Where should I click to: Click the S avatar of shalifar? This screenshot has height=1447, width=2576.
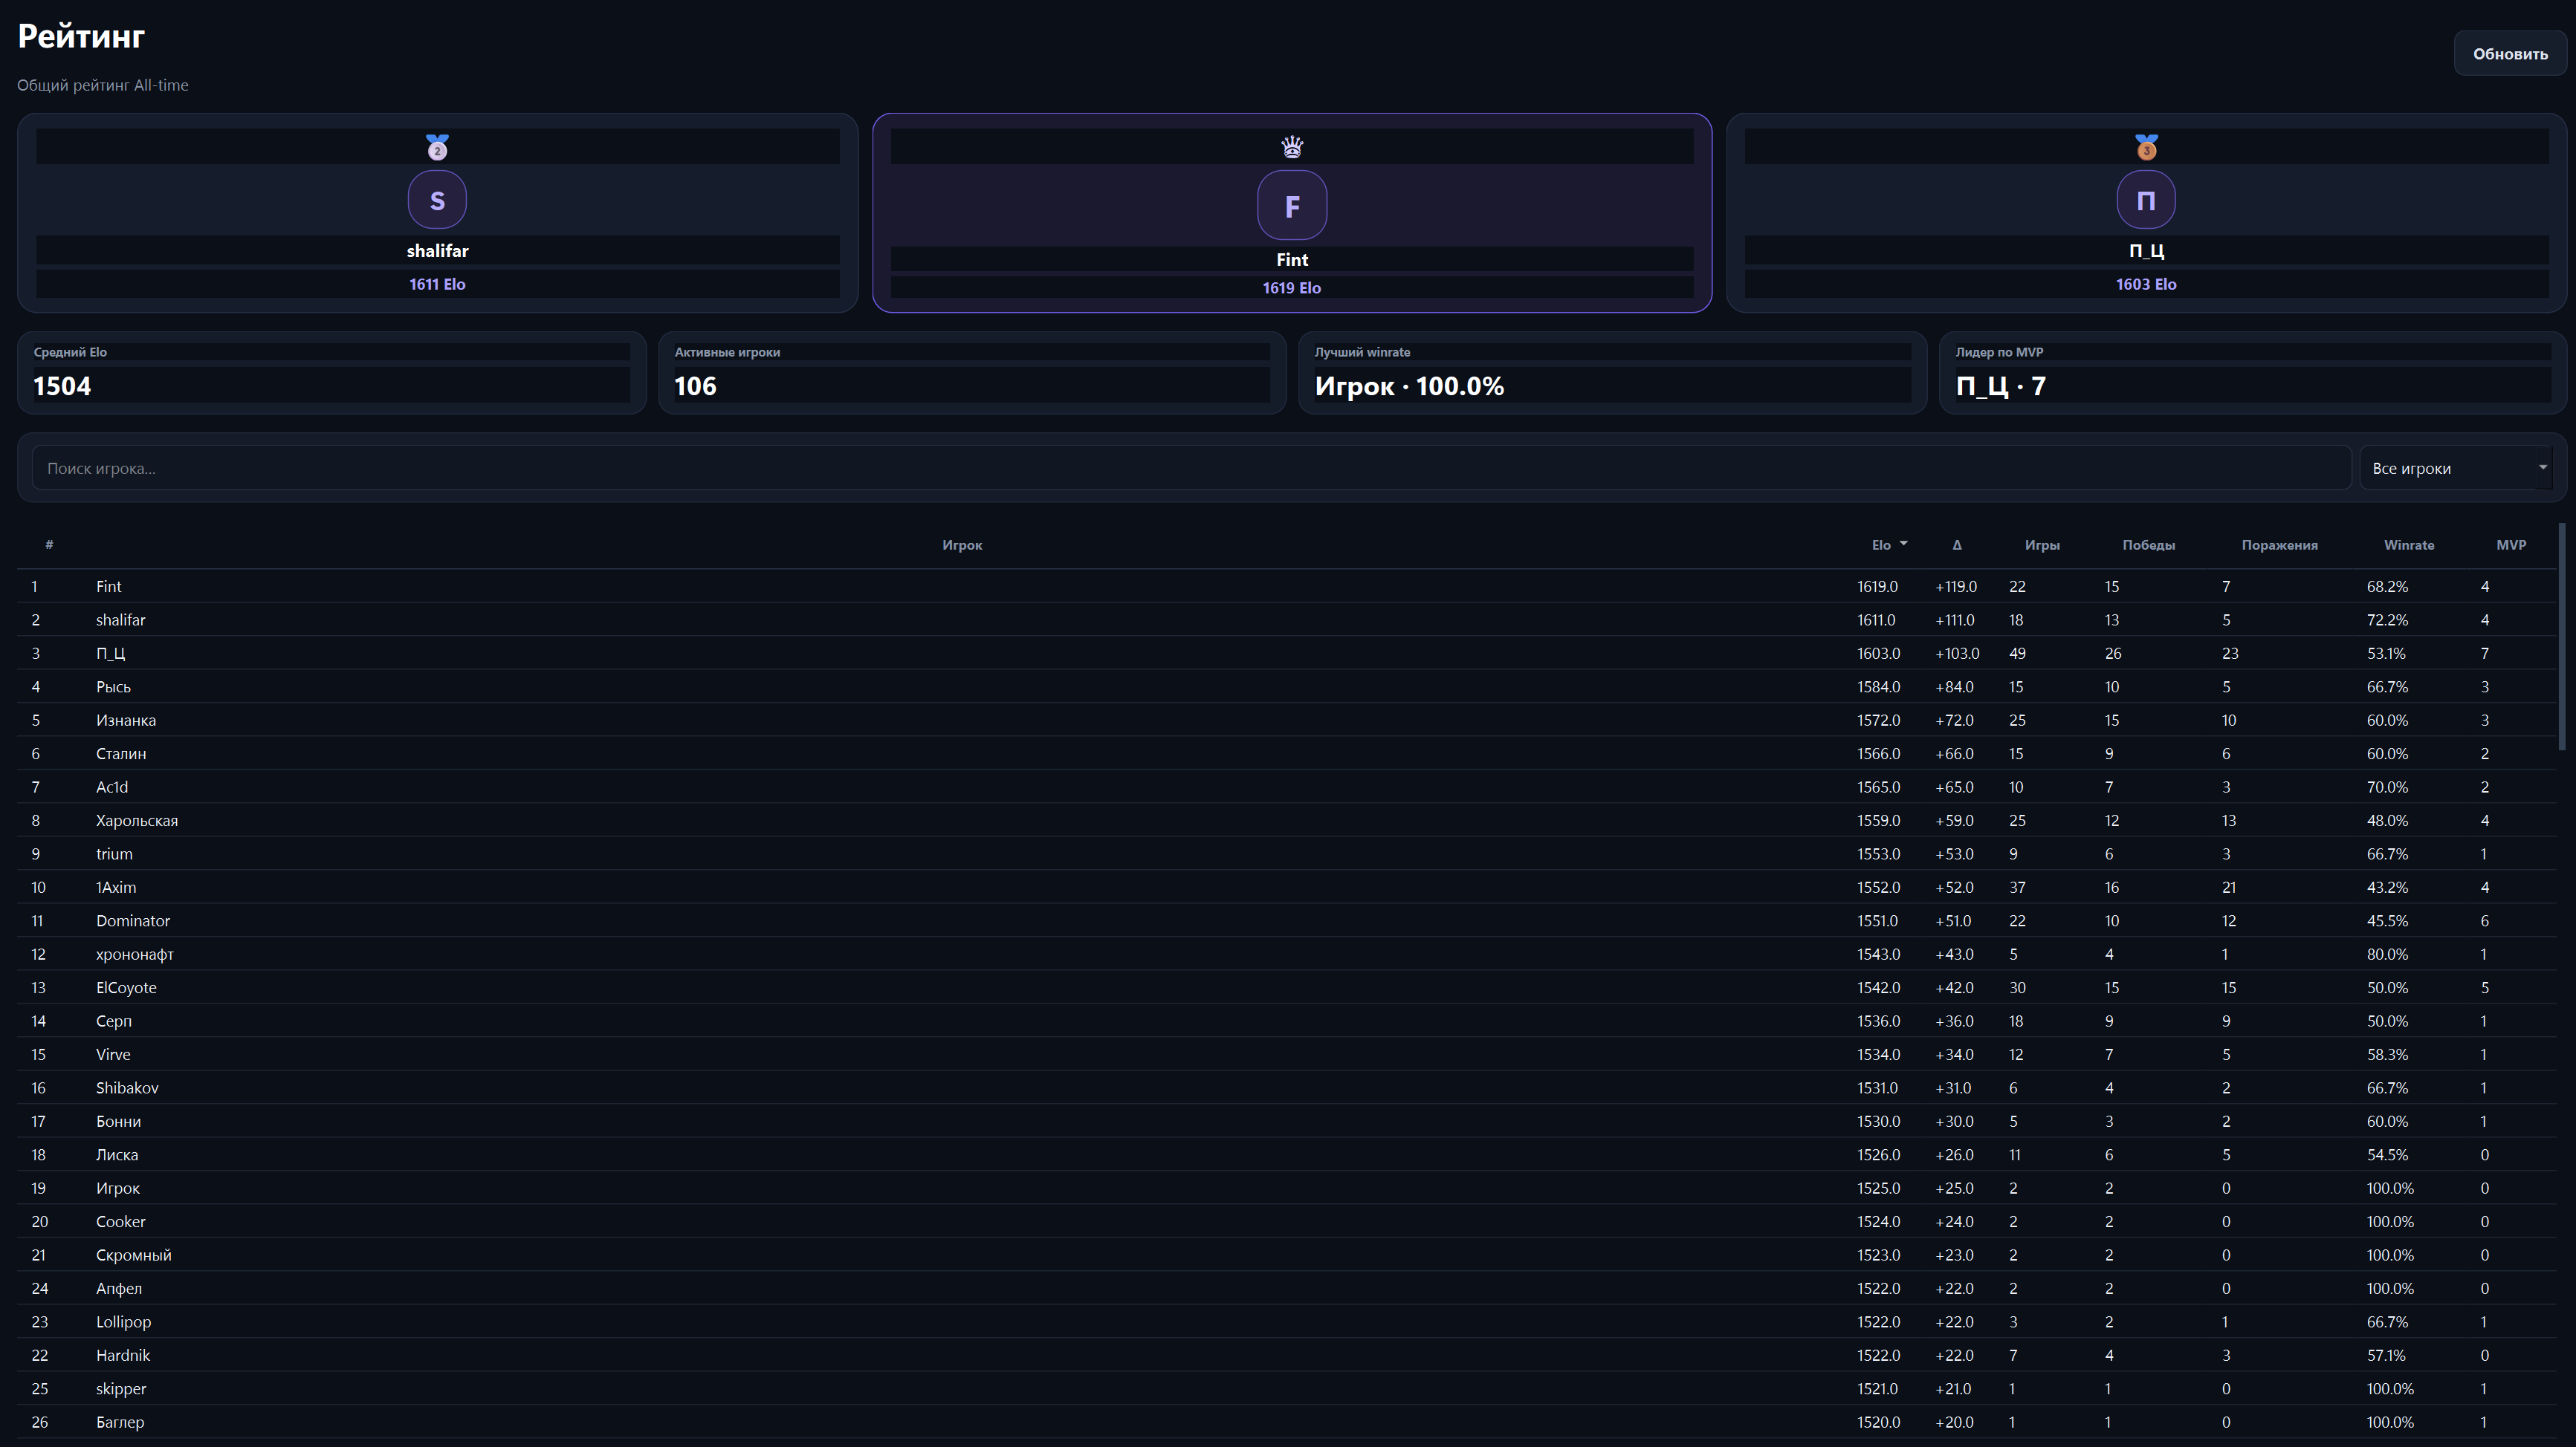pyautogui.click(x=437, y=200)
